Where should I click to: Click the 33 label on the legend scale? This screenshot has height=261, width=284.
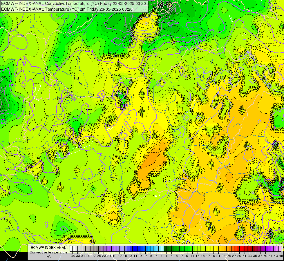click(250, 256)
